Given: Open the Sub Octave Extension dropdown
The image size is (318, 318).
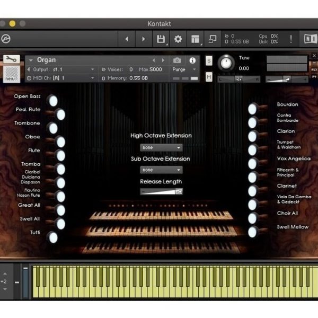Looking at the screenshot, I should 161,170.
